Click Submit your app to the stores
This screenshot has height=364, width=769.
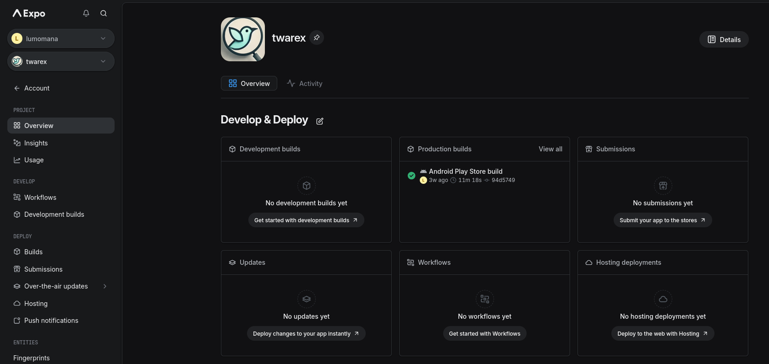662,220
